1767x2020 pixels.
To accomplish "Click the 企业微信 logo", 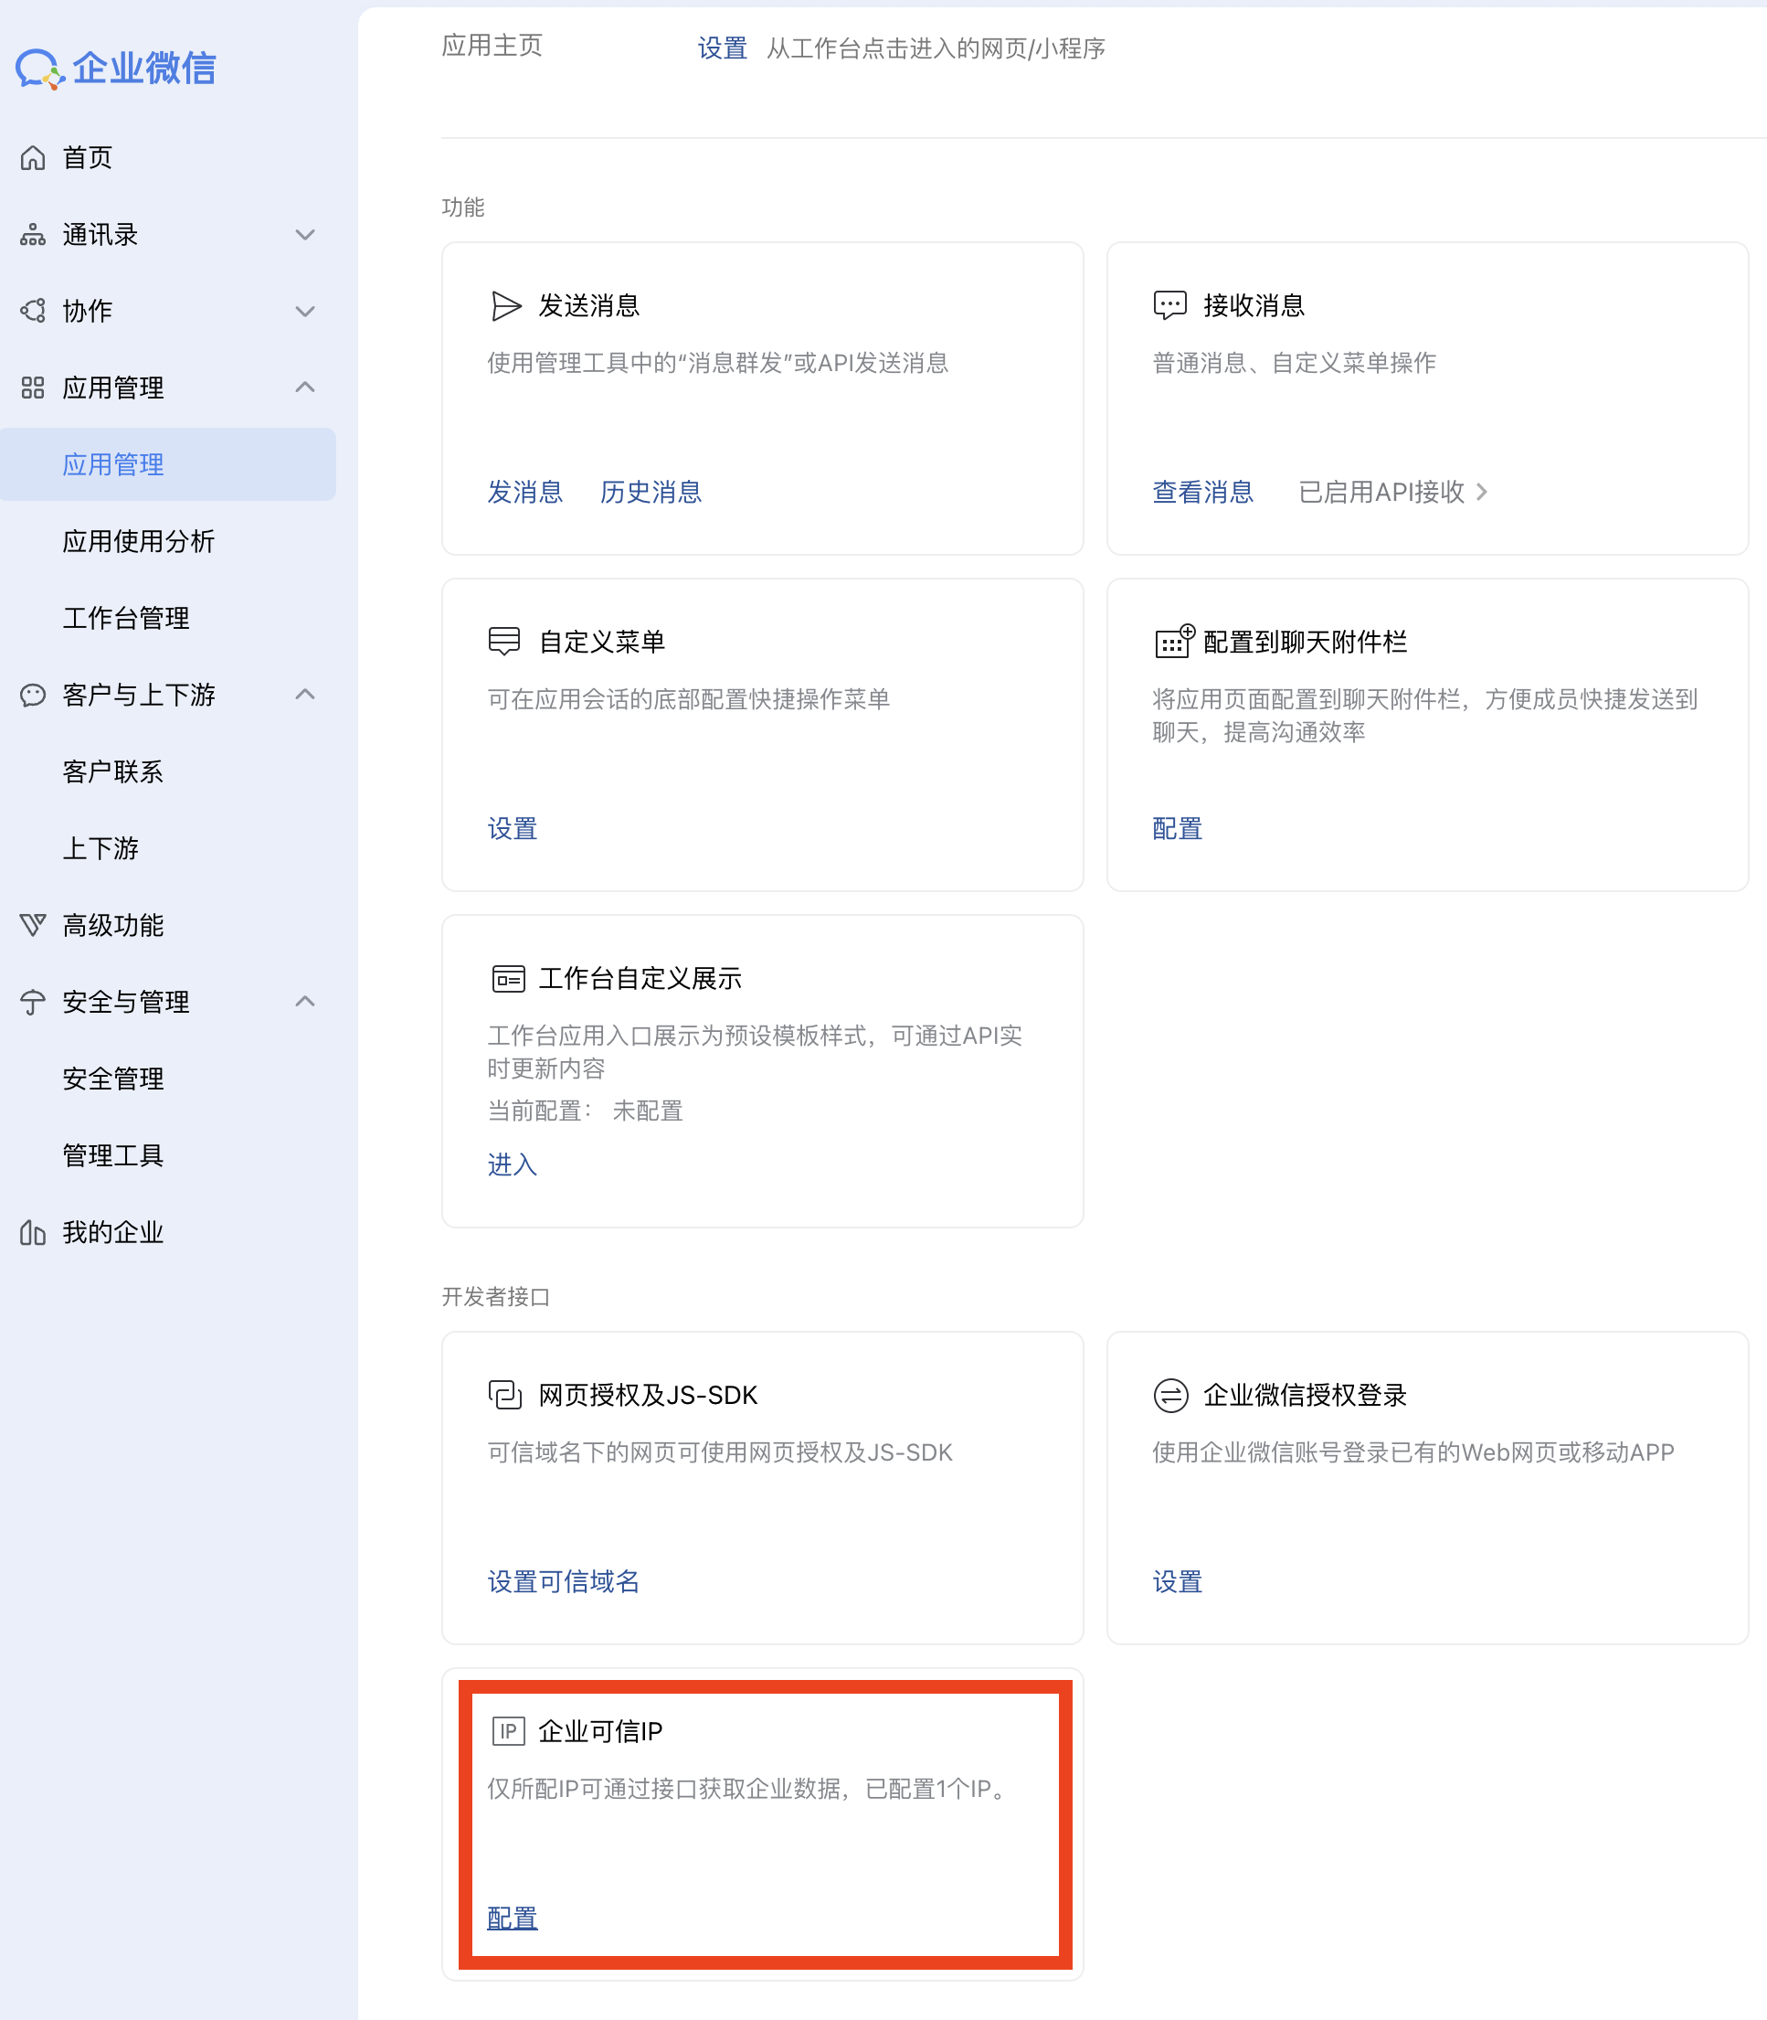I will [x=115, y=68].
